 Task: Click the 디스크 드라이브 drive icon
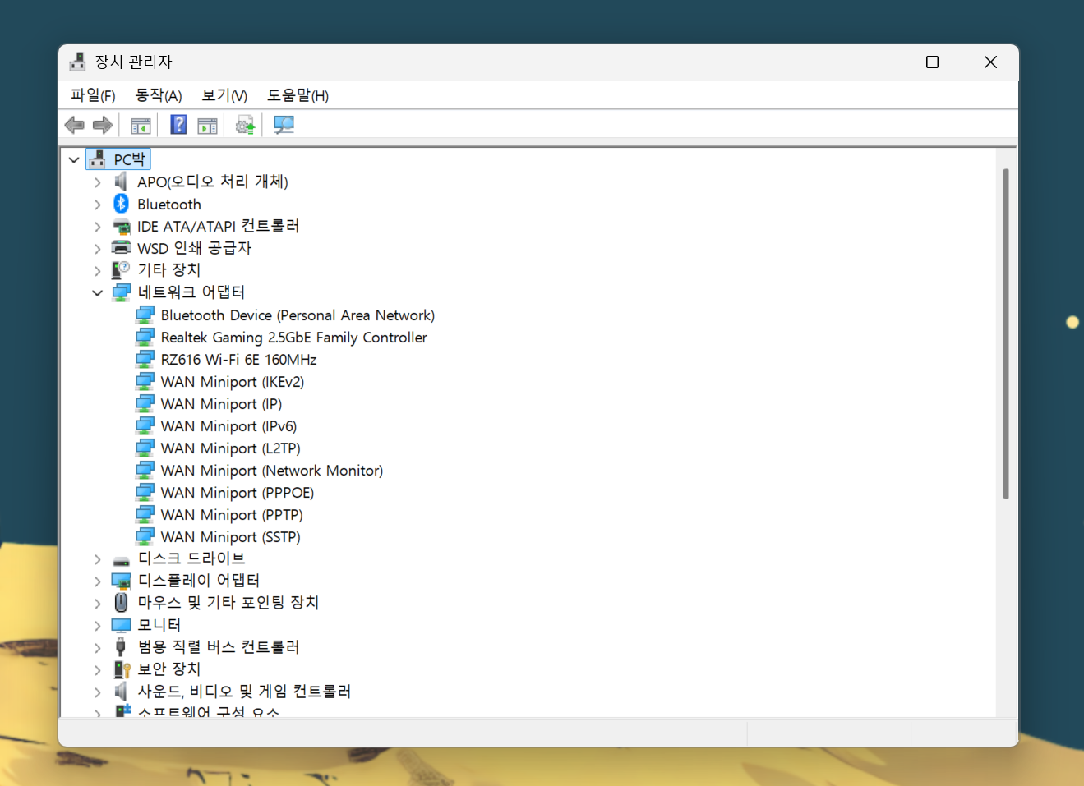122,560
